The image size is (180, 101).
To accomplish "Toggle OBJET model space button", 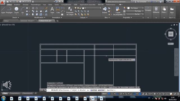I will tap(104, 94).
